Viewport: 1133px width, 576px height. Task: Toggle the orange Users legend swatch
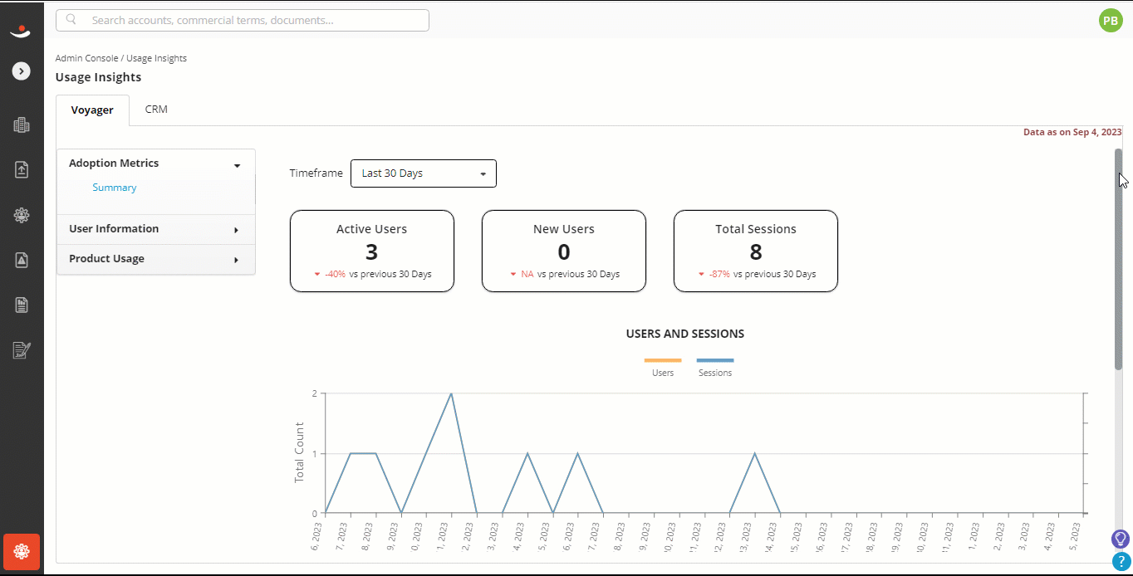coord(663,360)
